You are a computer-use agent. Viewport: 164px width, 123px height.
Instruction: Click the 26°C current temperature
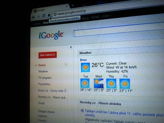(x=98, y=65)
